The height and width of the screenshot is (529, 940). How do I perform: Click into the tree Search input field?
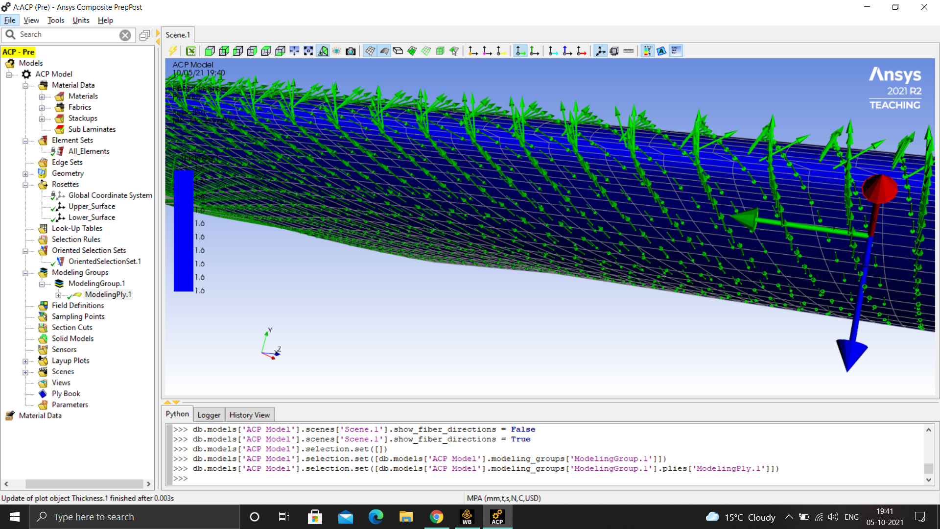click(x=69, y=35)
